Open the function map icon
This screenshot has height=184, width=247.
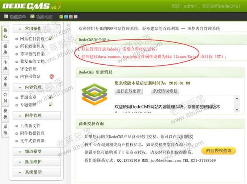coord(32,16)
